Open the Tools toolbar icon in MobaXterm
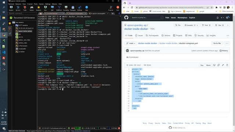 [25, 8]
